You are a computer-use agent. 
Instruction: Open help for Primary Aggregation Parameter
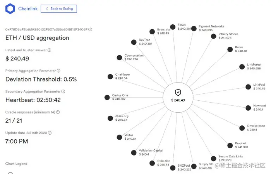[58, 71]
